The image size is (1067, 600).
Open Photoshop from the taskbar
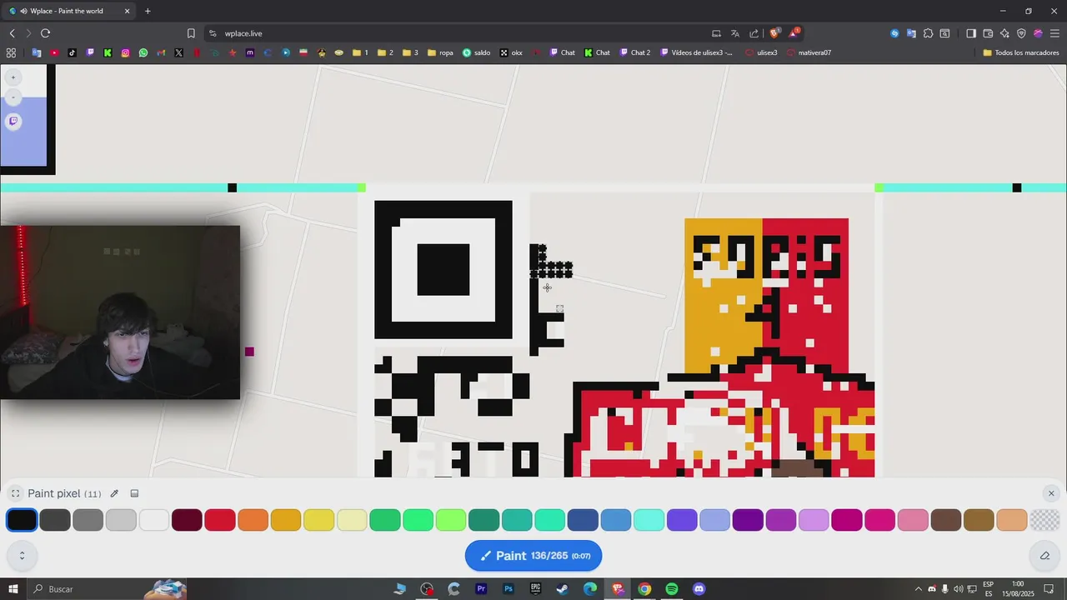[x=508, y=589]
